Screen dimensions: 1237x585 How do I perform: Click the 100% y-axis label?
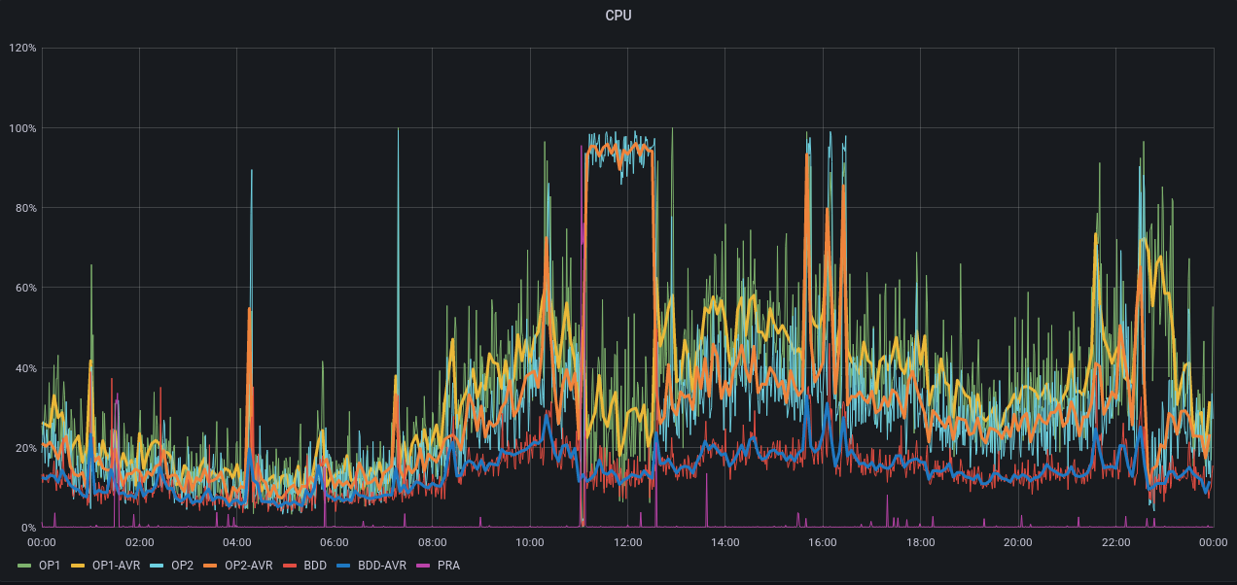coord(22,128)
